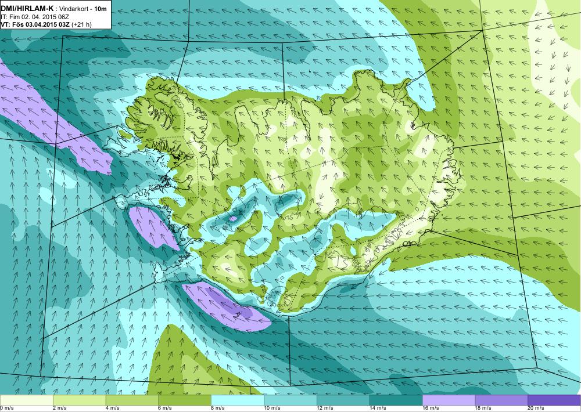Select the light lavender 16–18 m/s legend swatch
This screenshot has height=412, width=581.
tap(449, 400)
